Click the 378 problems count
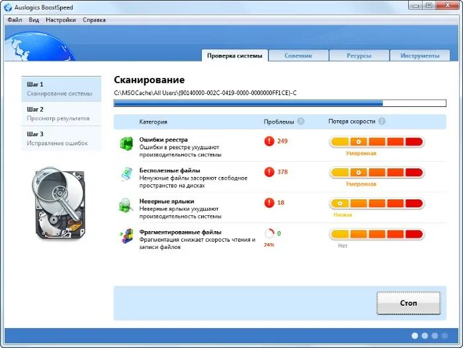Viewport: 463px width, 348px height. [282, 172]
